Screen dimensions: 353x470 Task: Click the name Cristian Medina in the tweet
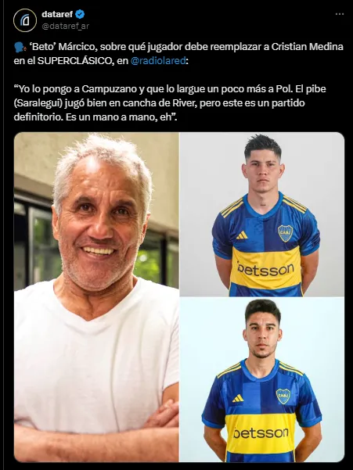coord(307,47)
